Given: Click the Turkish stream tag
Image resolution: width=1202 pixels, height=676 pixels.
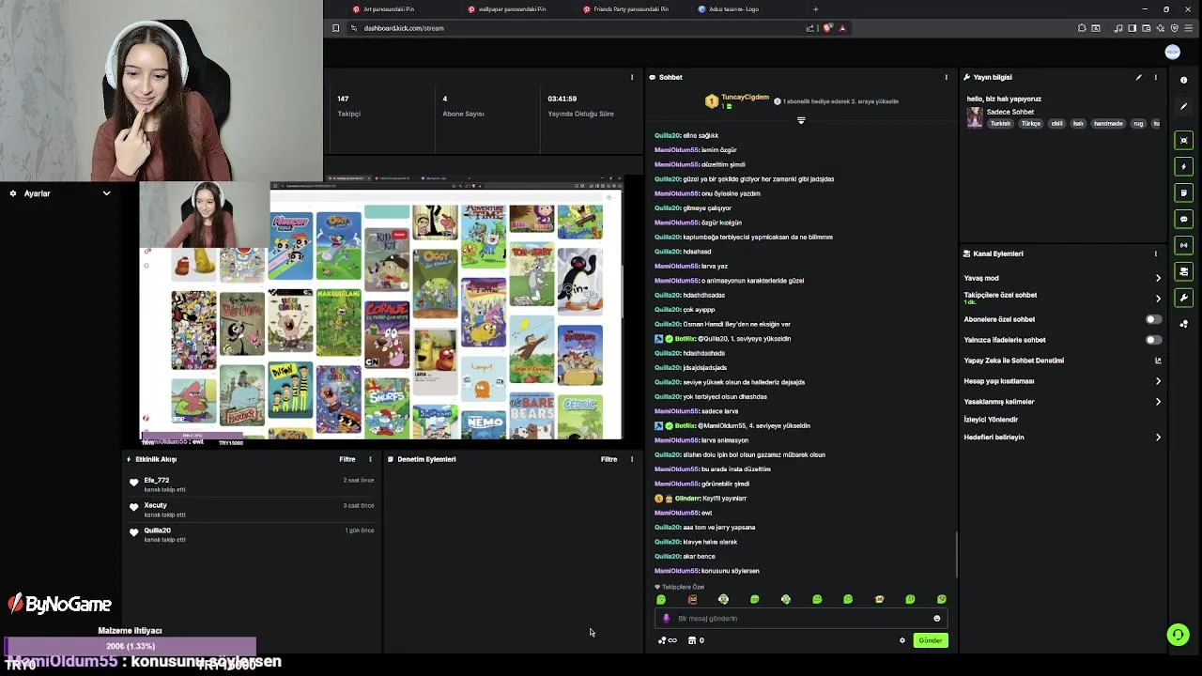Looking at the screenshot, I should (1000, 124).
